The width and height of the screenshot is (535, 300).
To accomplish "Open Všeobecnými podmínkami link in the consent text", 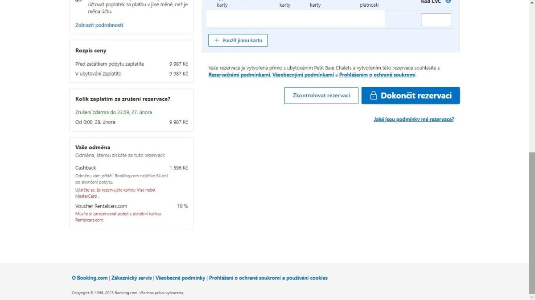I will click(303, 75).
